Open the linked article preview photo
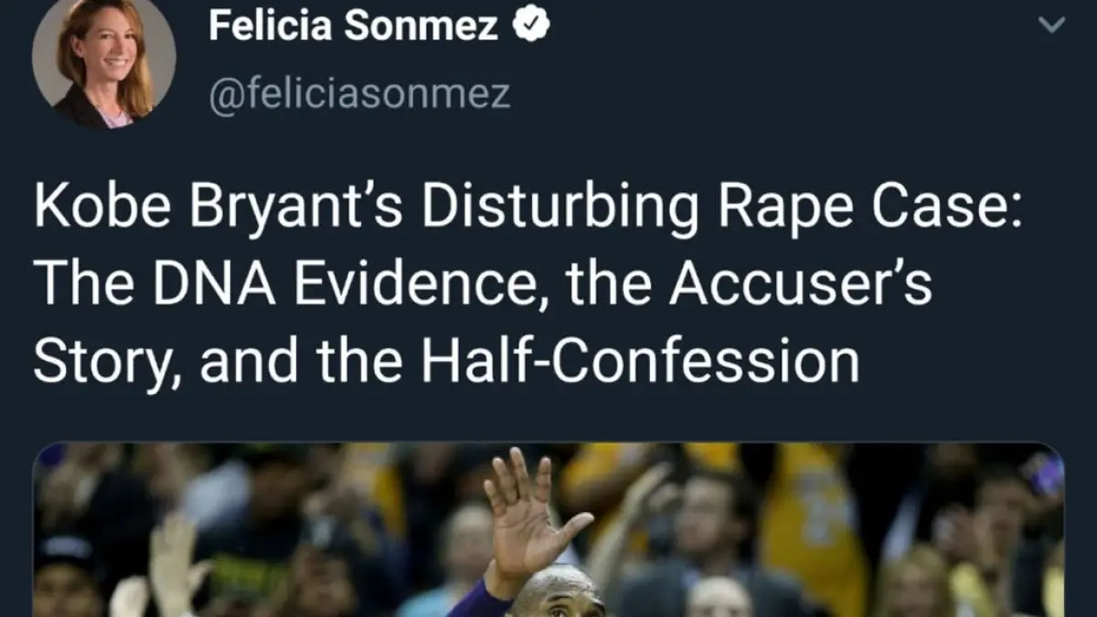This screenshot has width=1097, height=617. click(x=548, y=530)
